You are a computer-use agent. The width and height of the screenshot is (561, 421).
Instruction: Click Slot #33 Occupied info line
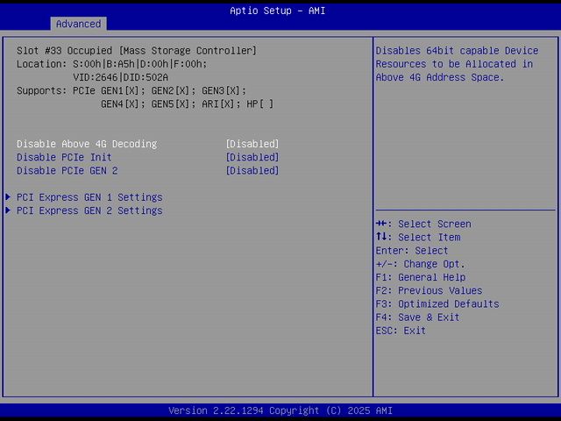(137, 51)
